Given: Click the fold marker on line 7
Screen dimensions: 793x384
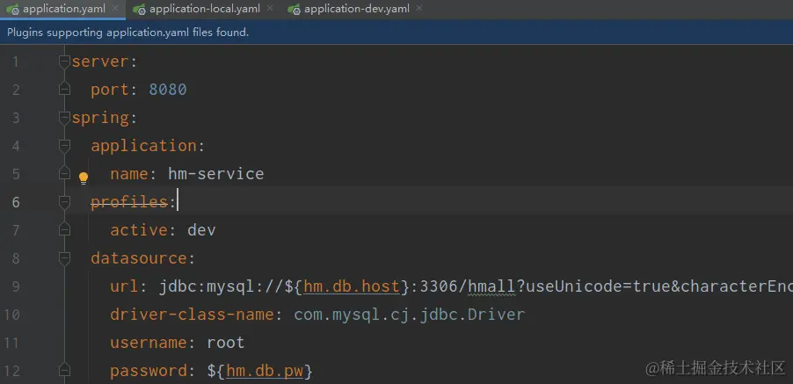Looking at the screenshot, I should (64, 230).
